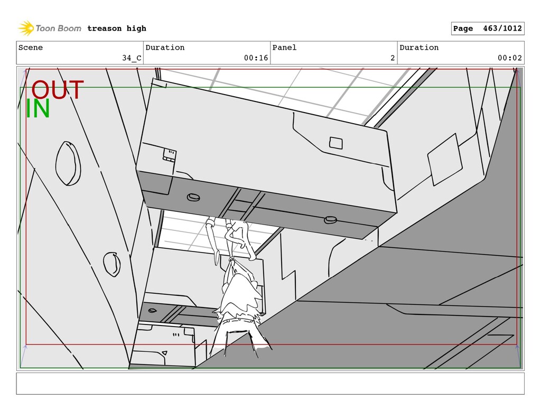Click the storyboard panel drawing thumbnail
The width and height of the screenshot is (541, 419).
[270, 218]
